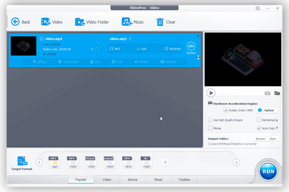
Task: Toggle Nvidia / Intel / AMD checkbox
Action: tap(226, 110)
